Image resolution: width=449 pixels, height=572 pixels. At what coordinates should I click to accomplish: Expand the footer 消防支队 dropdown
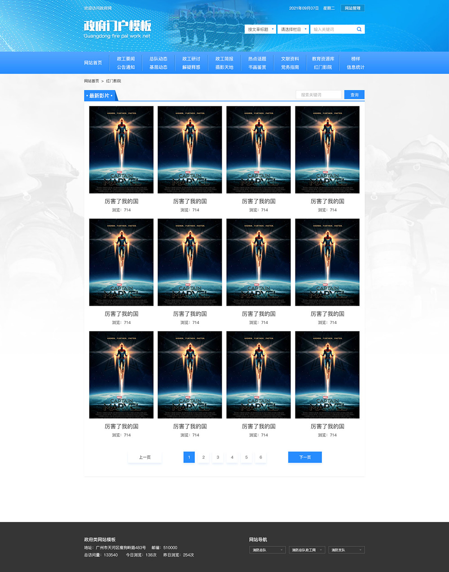click(x=347, y=550)
